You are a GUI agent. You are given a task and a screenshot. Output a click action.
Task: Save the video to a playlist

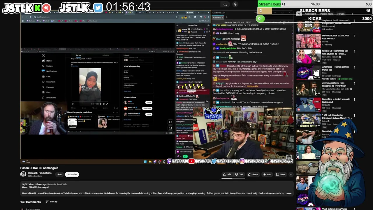280,174
